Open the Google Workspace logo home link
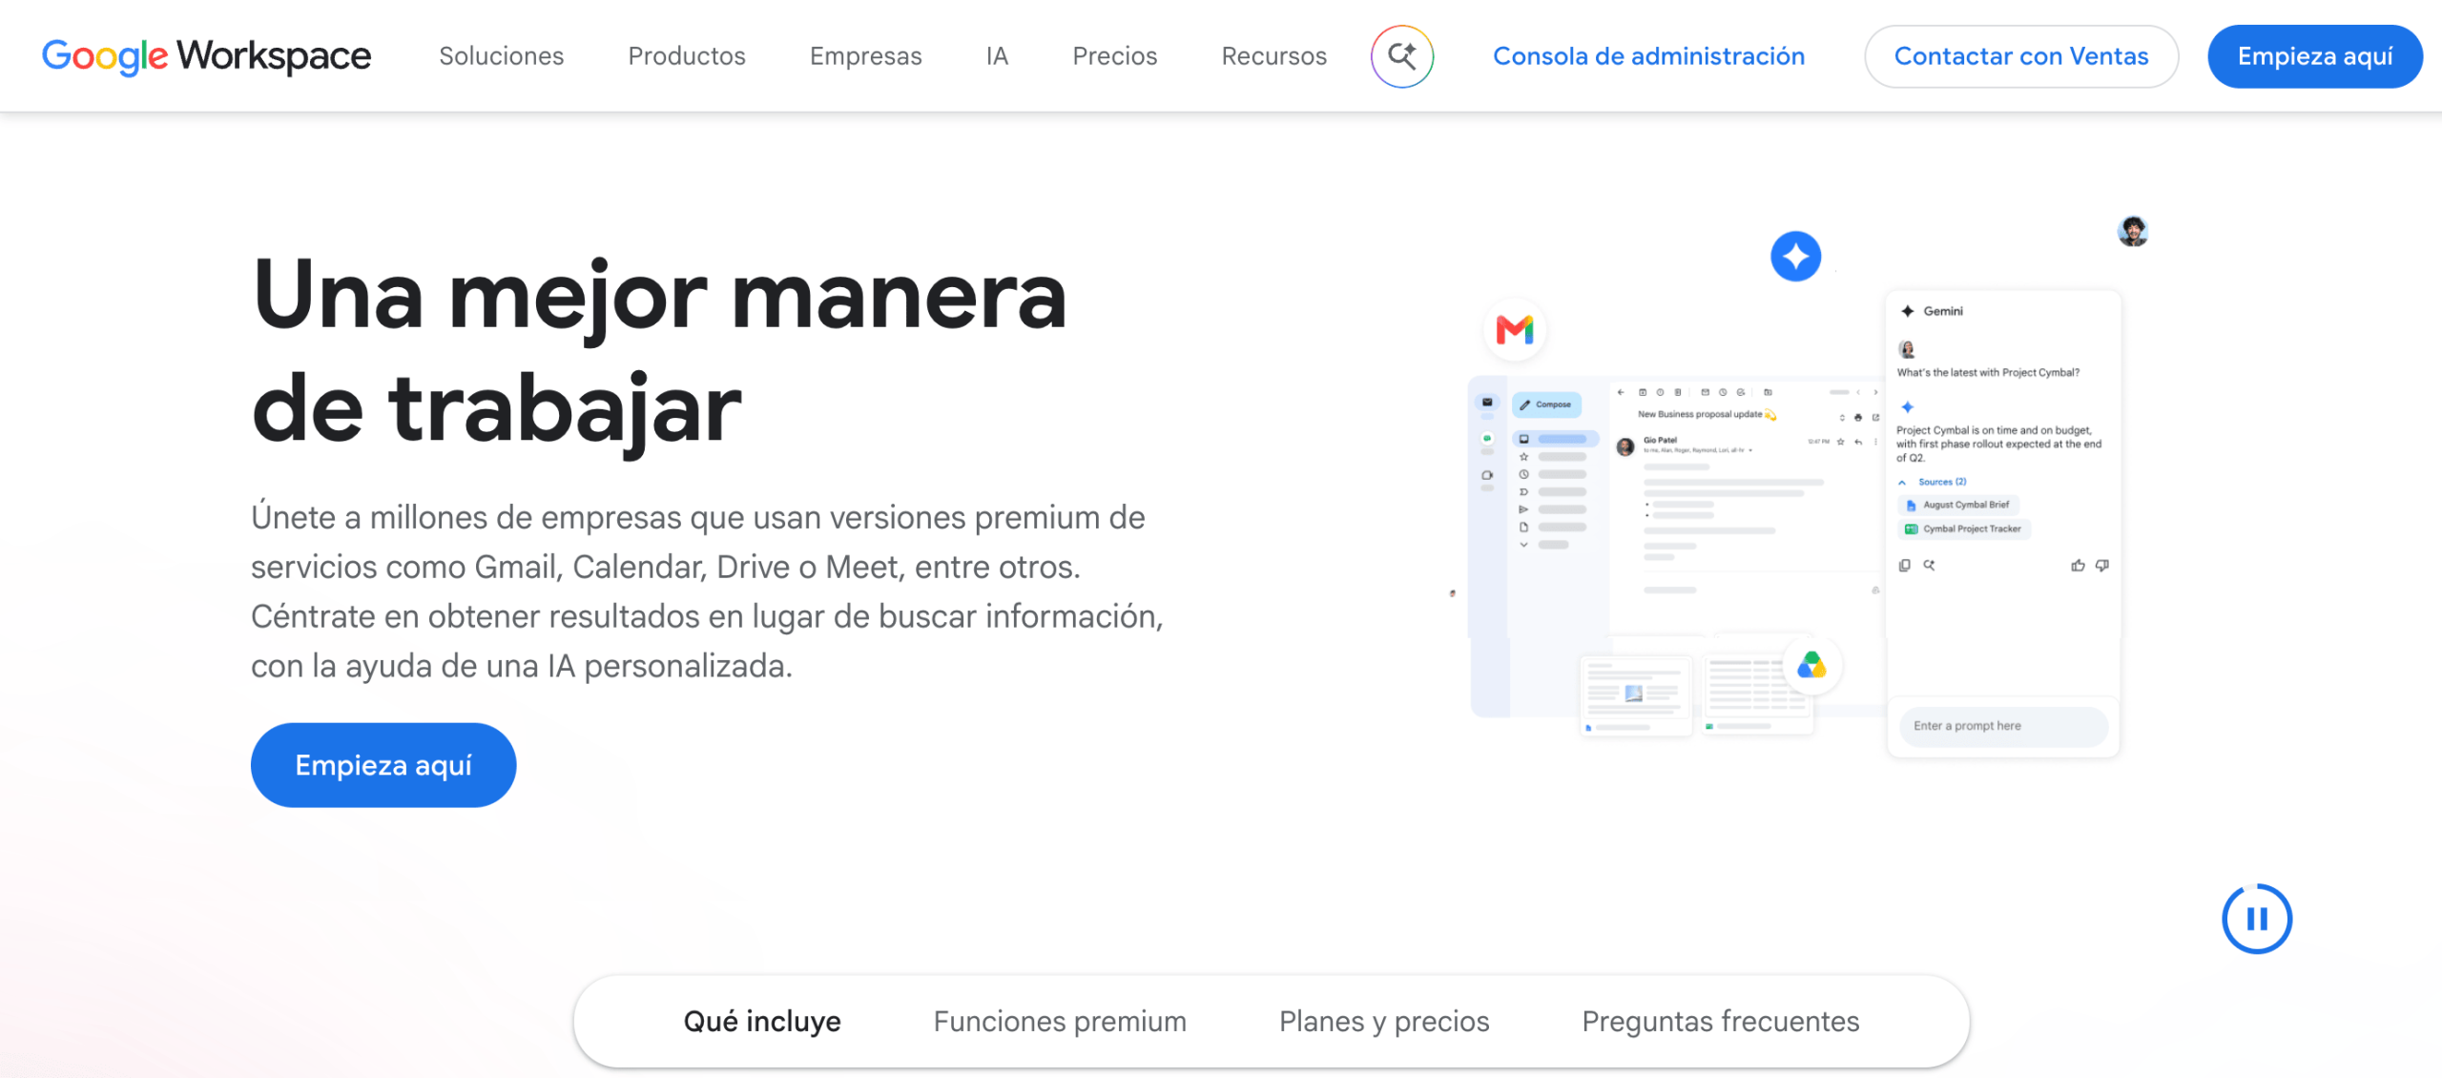2442x1078 pixels. tap(206, 56)
